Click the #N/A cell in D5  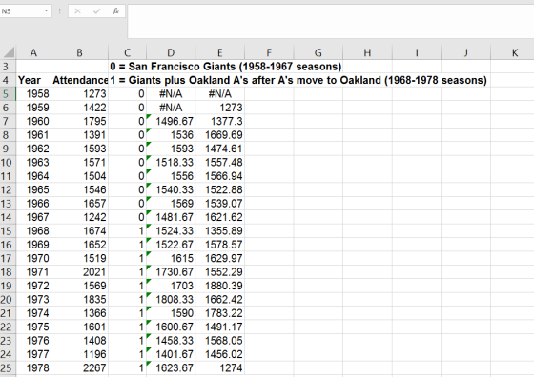171,94
